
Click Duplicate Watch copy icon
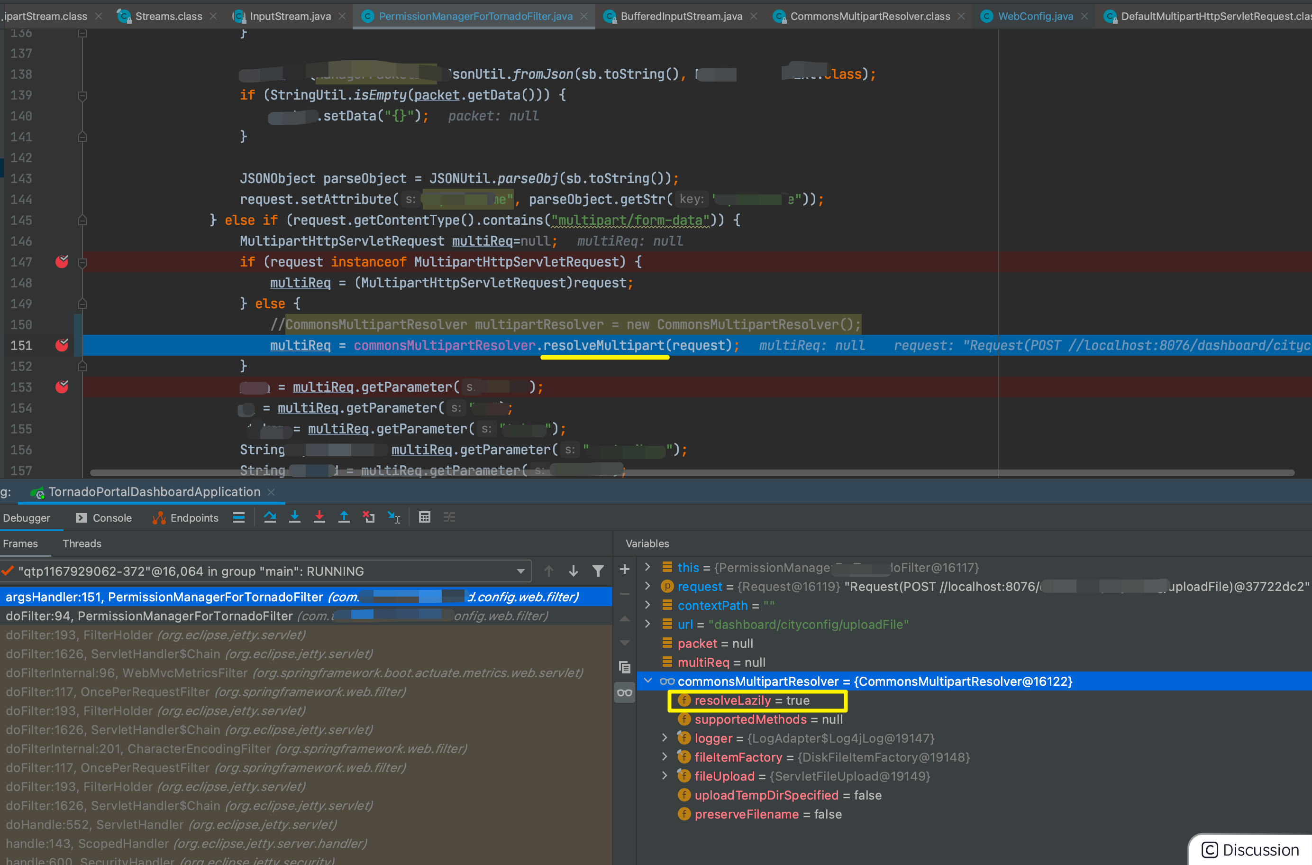click(625, 668)
